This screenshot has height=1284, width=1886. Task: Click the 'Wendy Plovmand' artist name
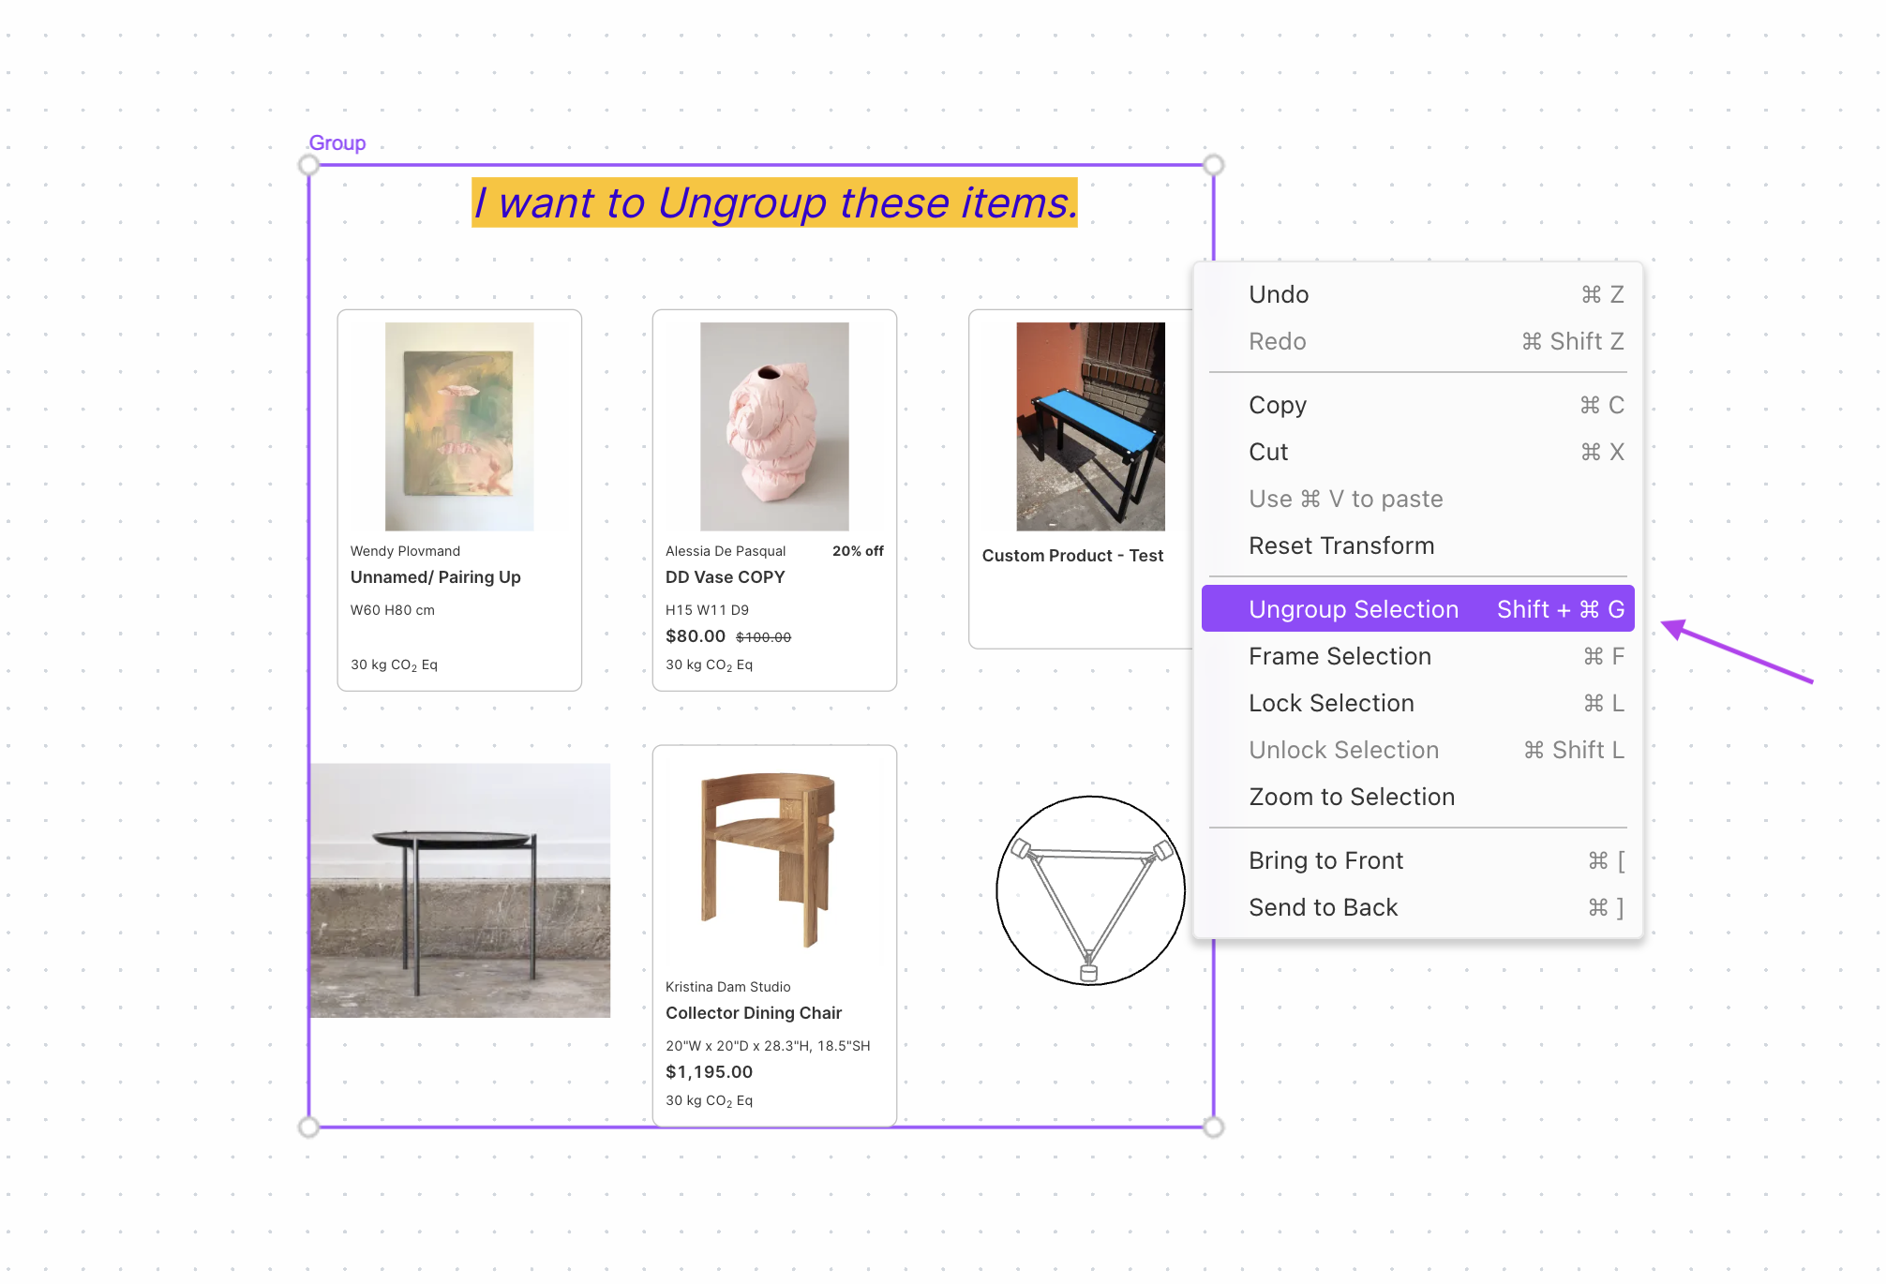pos(405,551)
